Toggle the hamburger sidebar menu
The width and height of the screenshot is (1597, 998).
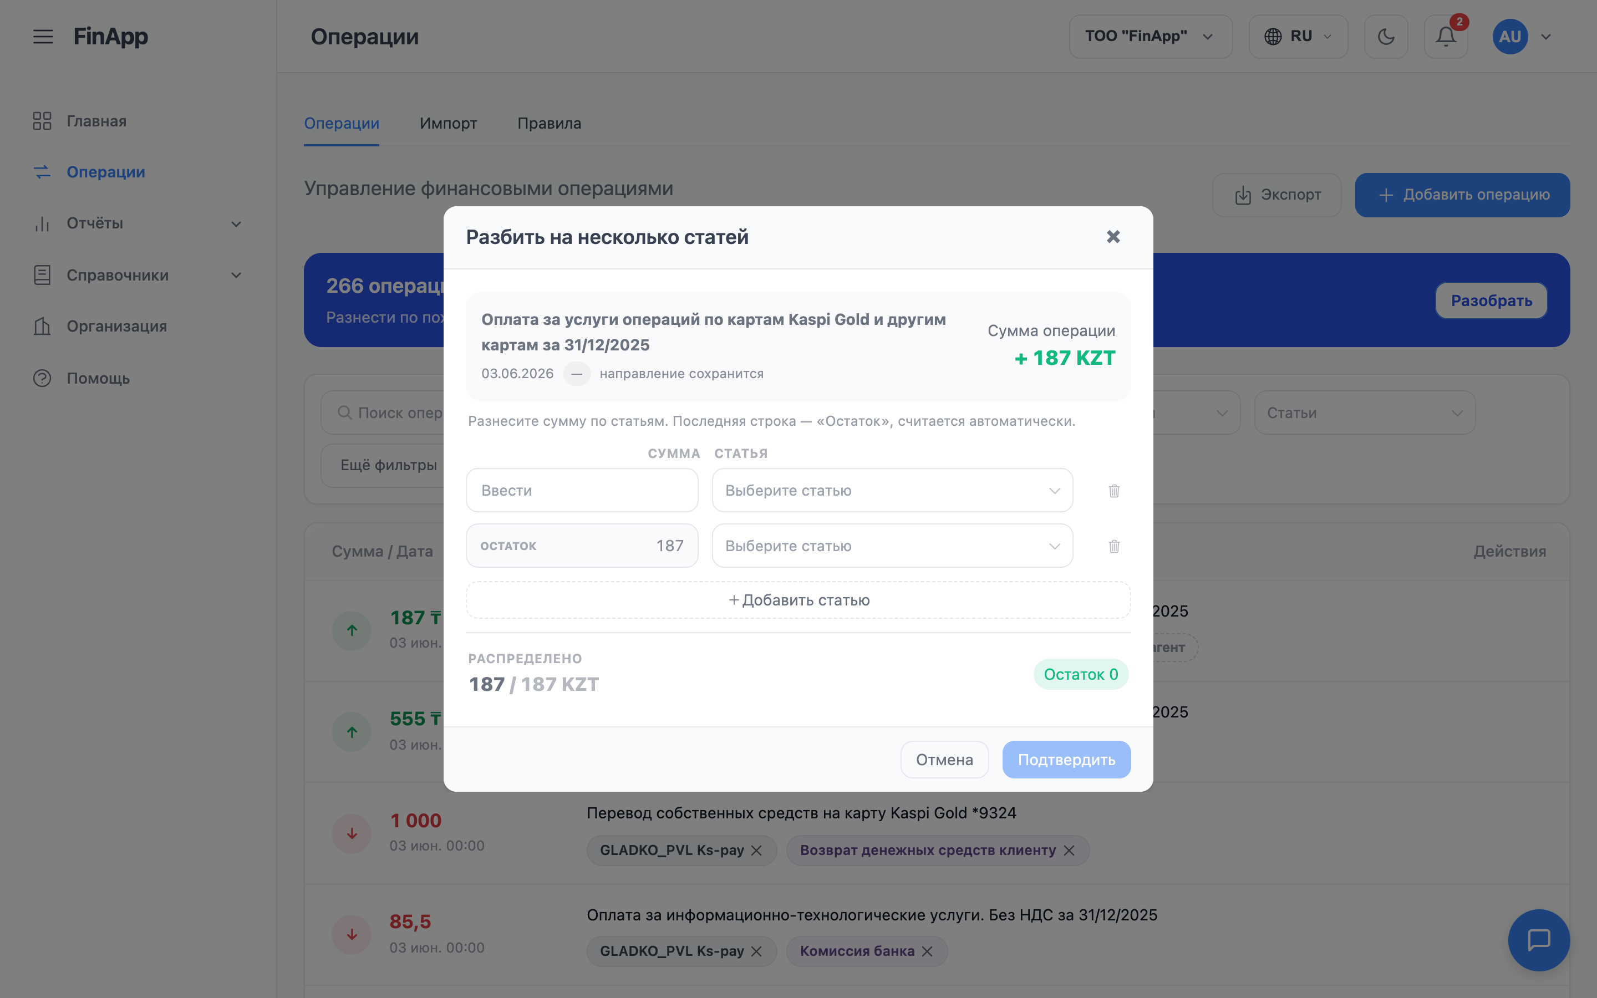43,36
